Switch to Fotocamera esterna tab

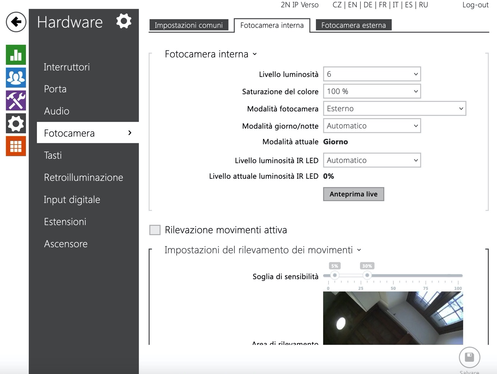pyautogui.click(x=354, y=25)
